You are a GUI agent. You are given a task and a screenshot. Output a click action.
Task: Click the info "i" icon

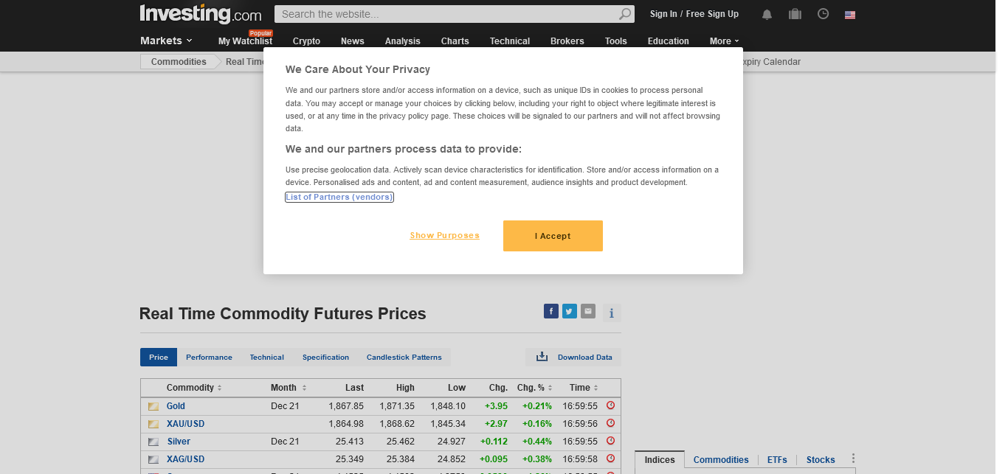(612, 313)
